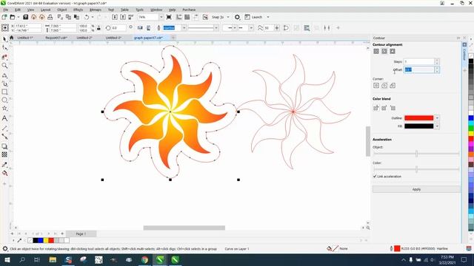Select the Zoom tool

click(x=4, y=66)
